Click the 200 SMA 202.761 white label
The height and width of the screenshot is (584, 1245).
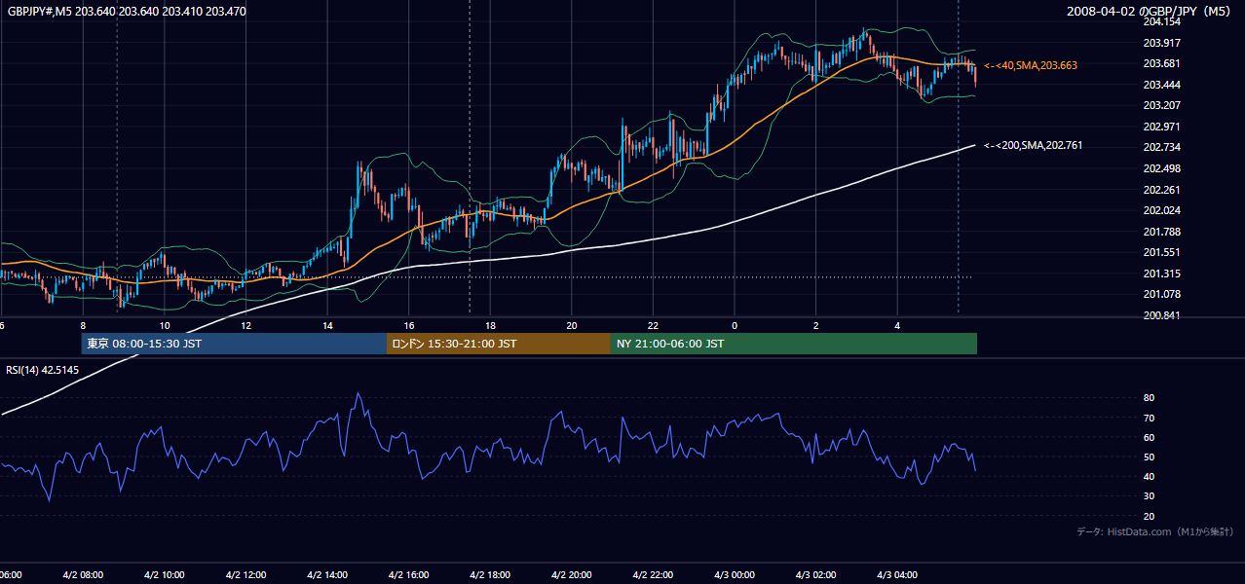click(x=1034, y=146)
